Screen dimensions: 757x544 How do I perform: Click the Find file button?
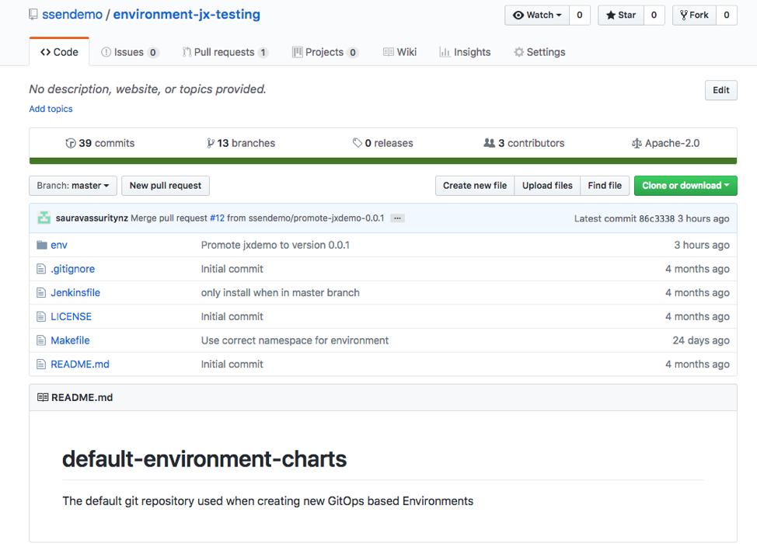point(605,186)
